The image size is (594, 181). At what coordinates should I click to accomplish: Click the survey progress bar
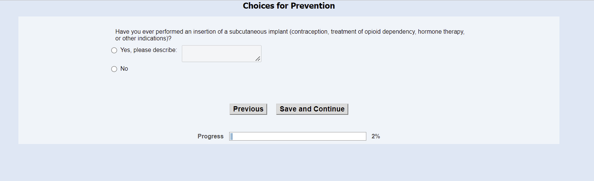298,136
